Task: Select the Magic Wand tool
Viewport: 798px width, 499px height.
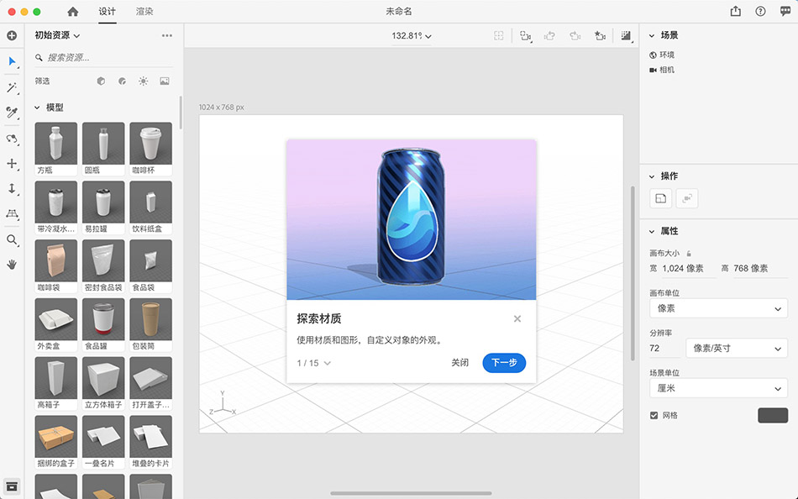Action: 12,87
